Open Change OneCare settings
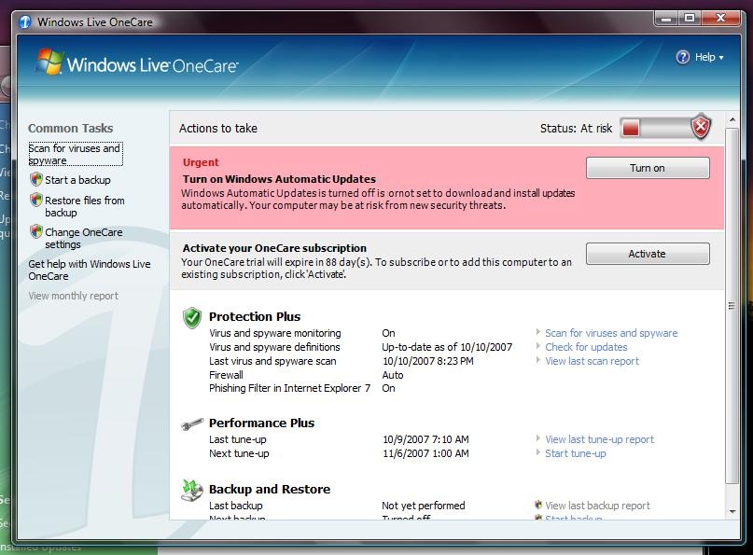 [x=84, y=238]
